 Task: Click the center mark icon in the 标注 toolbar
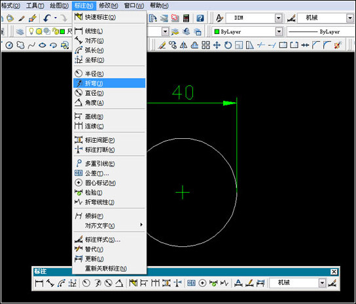[x=202, y=283]
